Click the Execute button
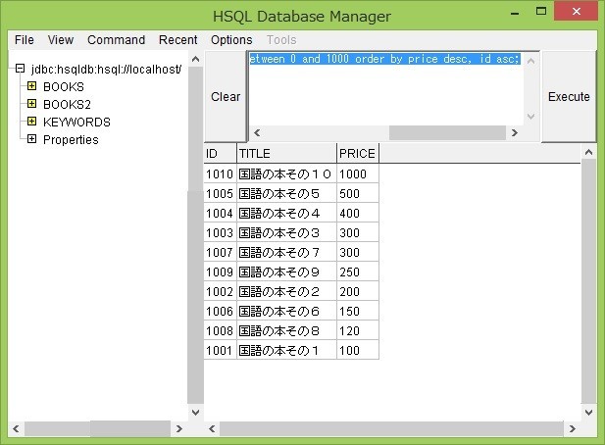Screen dimensions: 605x445 (x=569, y=96)
